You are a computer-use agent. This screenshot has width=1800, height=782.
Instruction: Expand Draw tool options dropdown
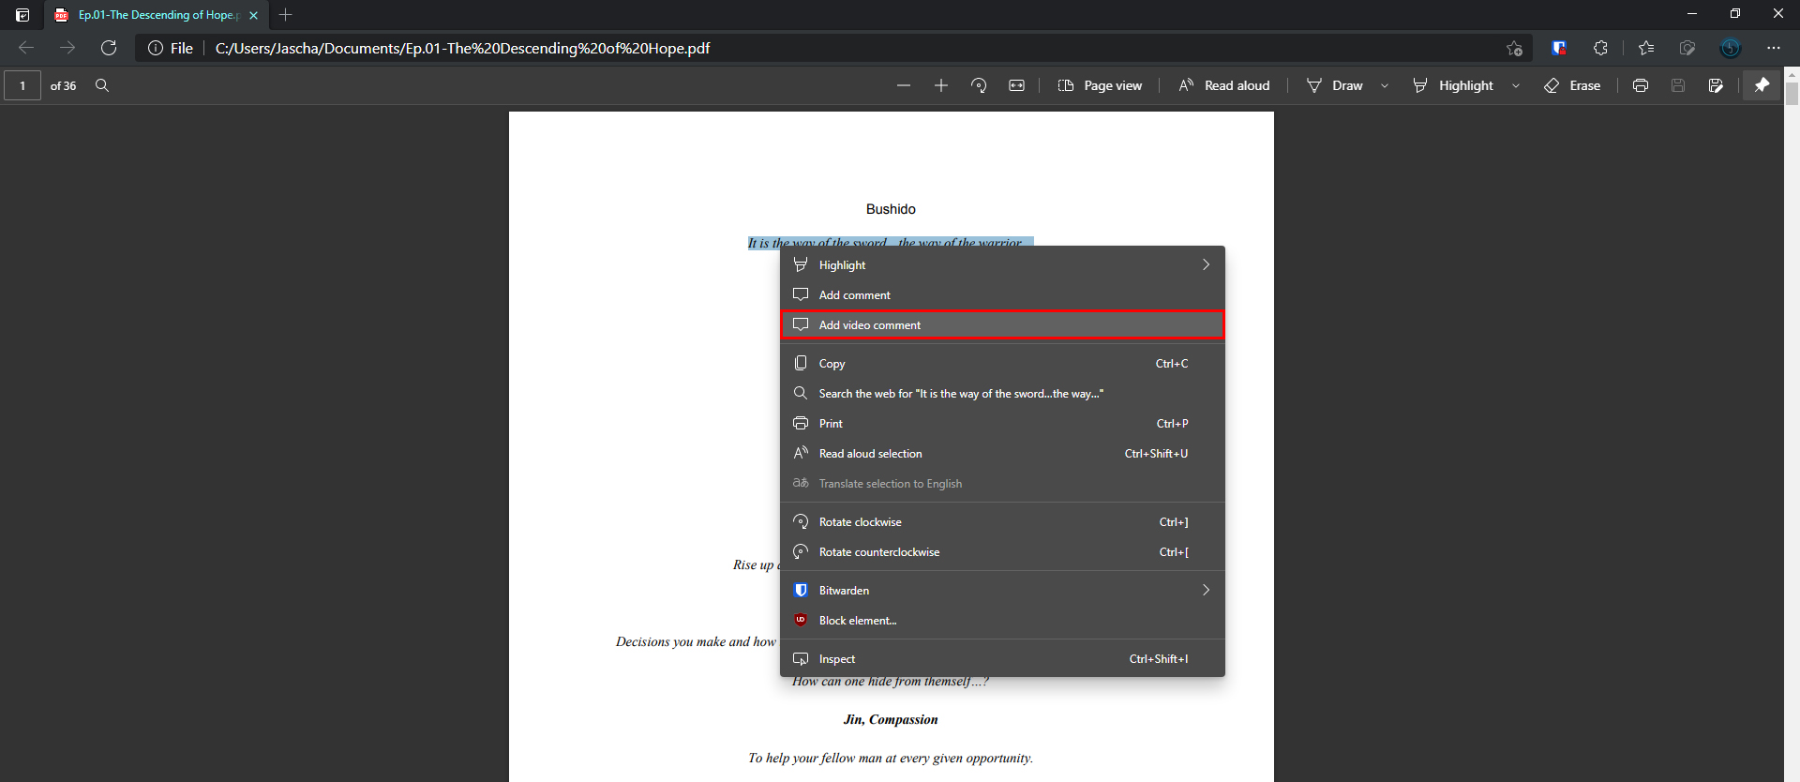tap(1385, 85)
